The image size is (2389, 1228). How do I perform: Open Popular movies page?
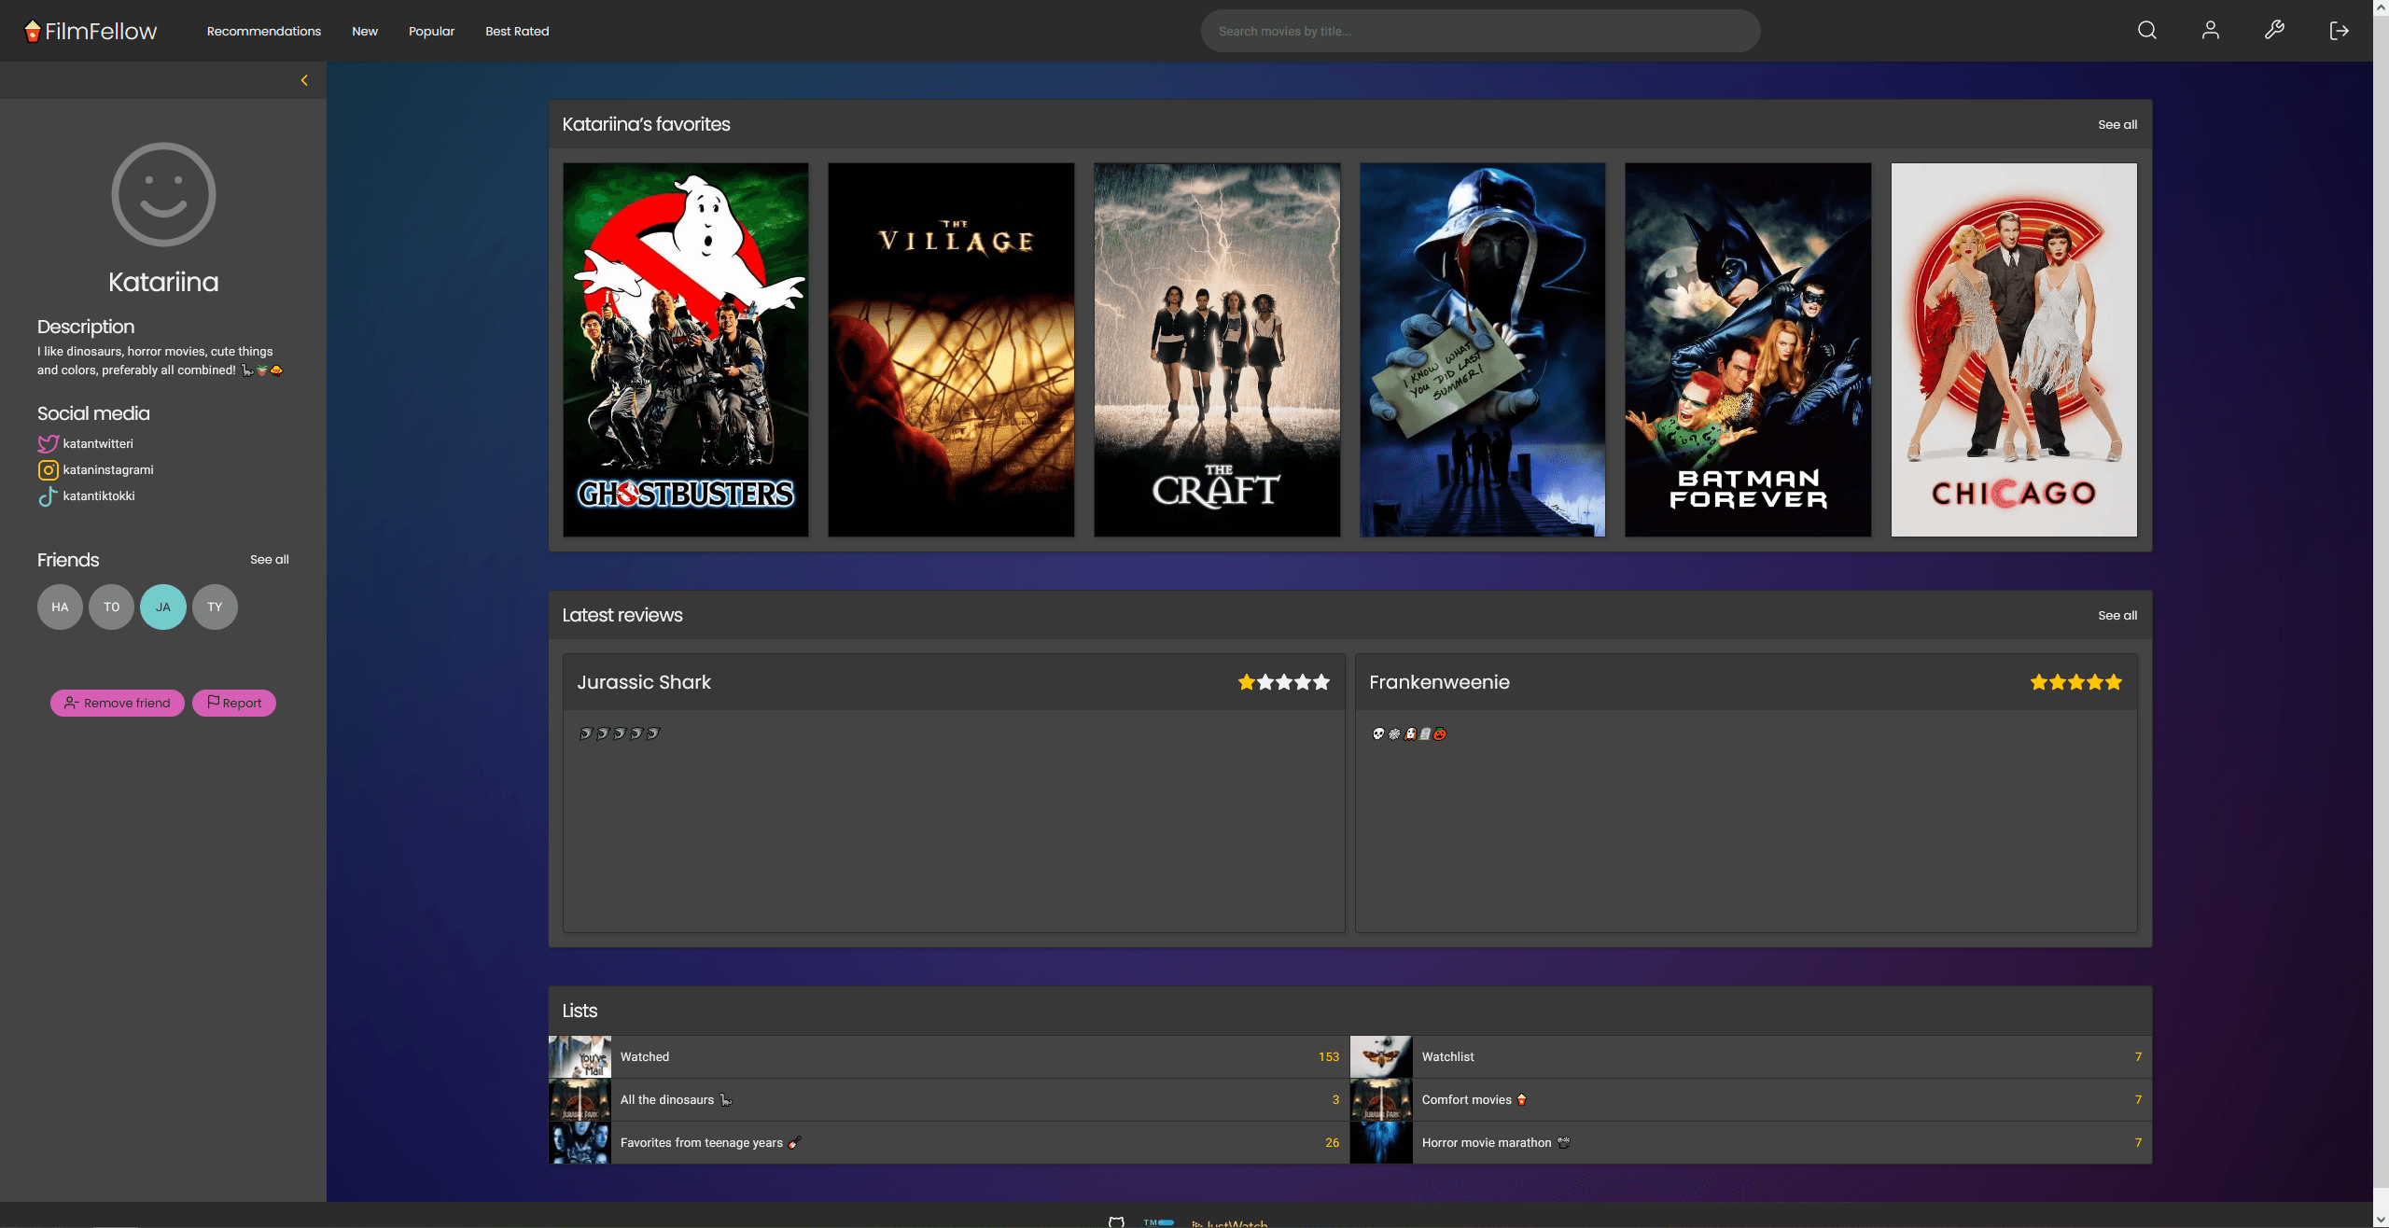432,31
